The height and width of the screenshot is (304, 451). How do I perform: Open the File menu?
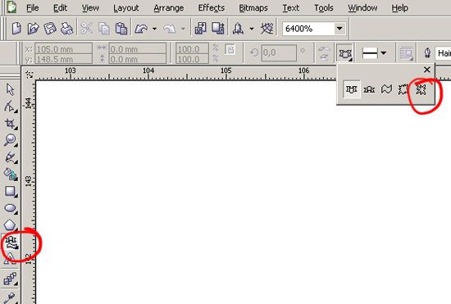32,8
